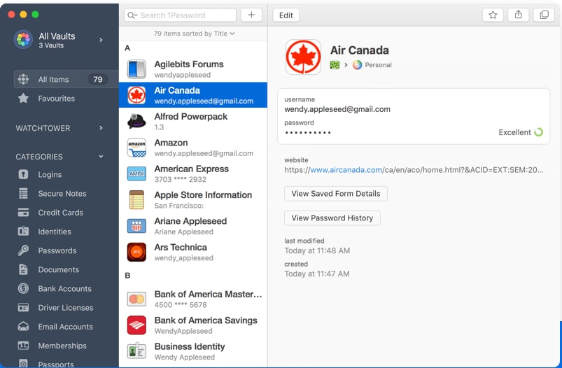Click View Saved Form Details button

point(336,194)
